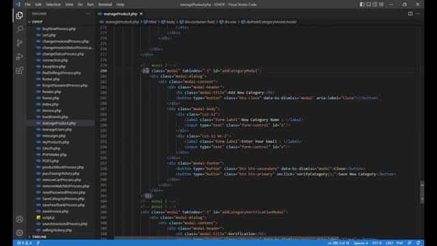Viewport: 437px width, 246px height.
Task: Click the horizontal editor scrollbar
Action: pyautogui.click(x=226, y=238)
